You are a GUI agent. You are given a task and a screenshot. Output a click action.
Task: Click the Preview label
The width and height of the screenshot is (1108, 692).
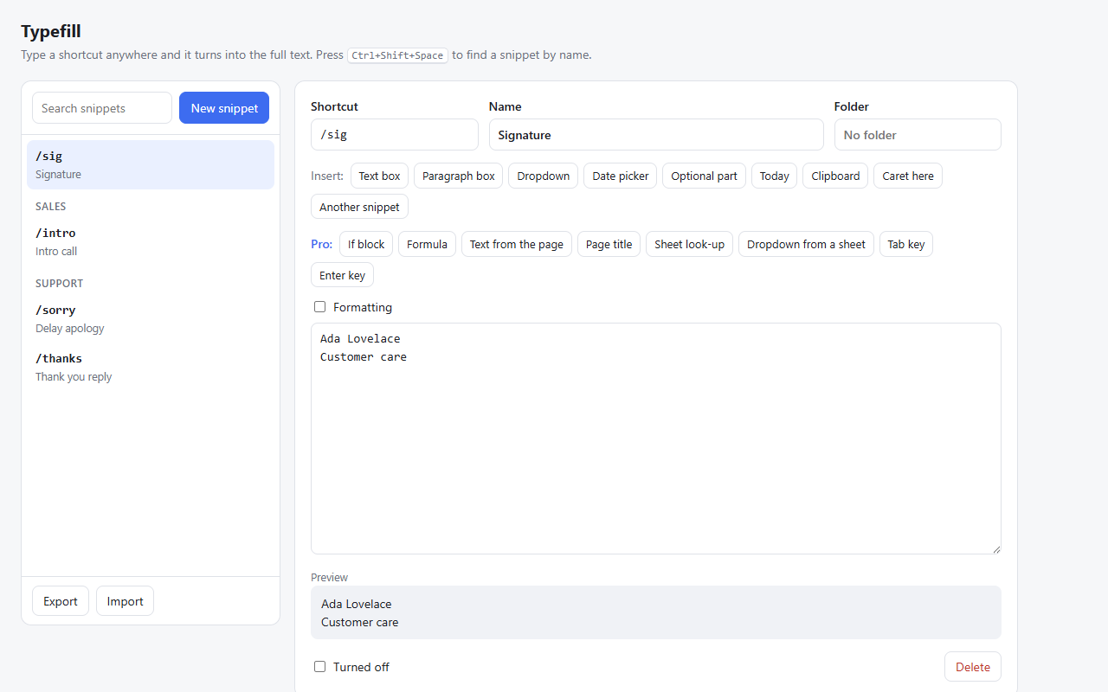[329, 577]
